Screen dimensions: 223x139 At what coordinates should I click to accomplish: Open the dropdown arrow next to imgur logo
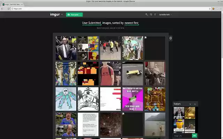pyautogui.click(x=62, y=15)
